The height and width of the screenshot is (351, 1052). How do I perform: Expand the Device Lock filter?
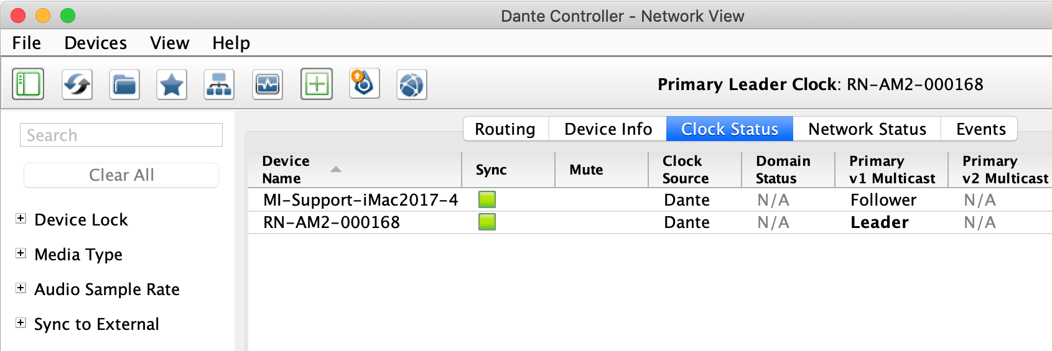(x=21, y=218)
